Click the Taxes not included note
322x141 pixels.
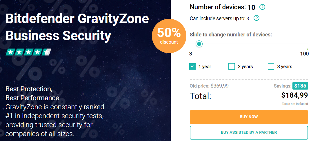point(295,104)
